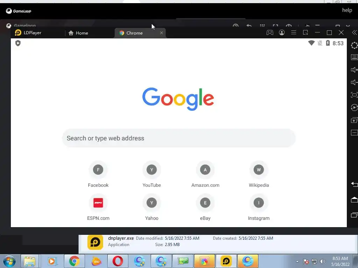Open media player from taskbar
Viewport: 358px width, 268px height.
(52, 261)
